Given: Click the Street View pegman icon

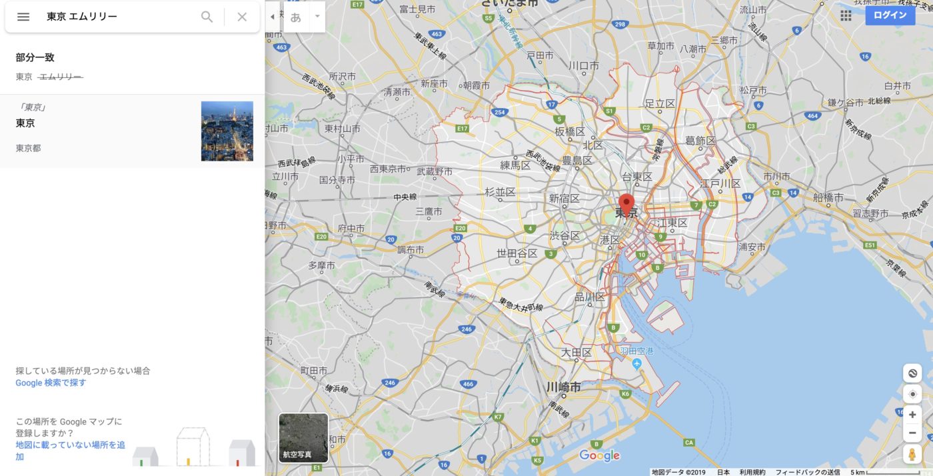Looking at the screenshot, I should (x=912, y=455).
